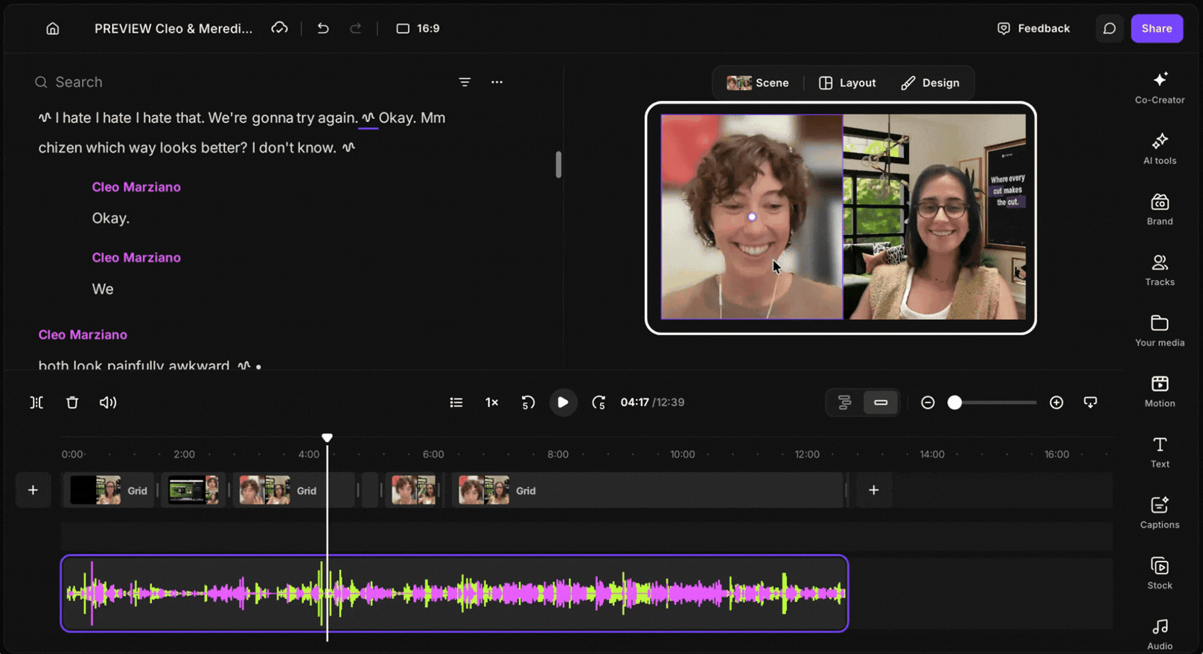Click the text "I don't know." in transcript

[293, 147]
